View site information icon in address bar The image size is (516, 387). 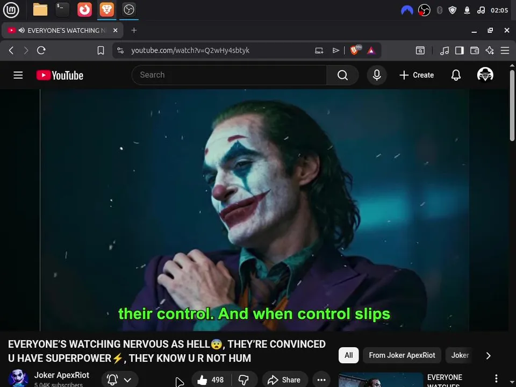tap(120, 51)
